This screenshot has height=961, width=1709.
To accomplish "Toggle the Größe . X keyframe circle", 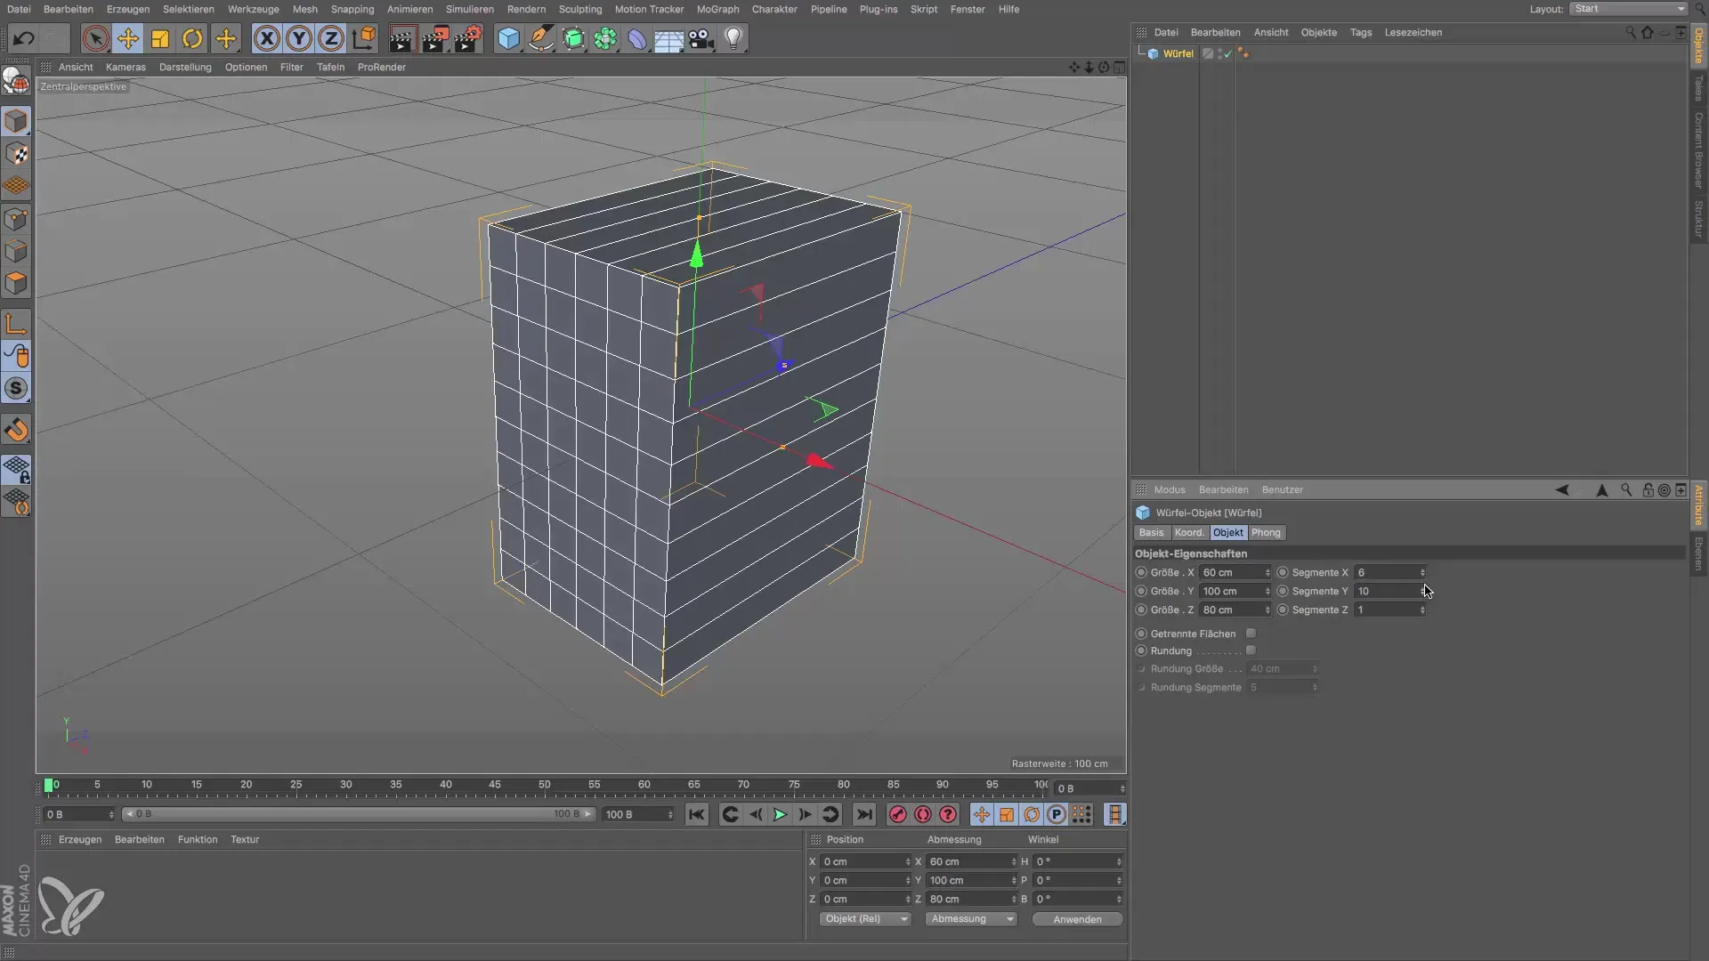I will [x=1141, y=572].
